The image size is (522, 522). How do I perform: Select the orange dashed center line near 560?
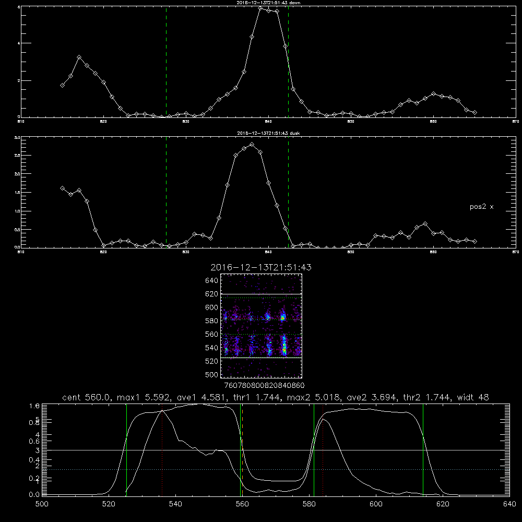pos(242,449)
